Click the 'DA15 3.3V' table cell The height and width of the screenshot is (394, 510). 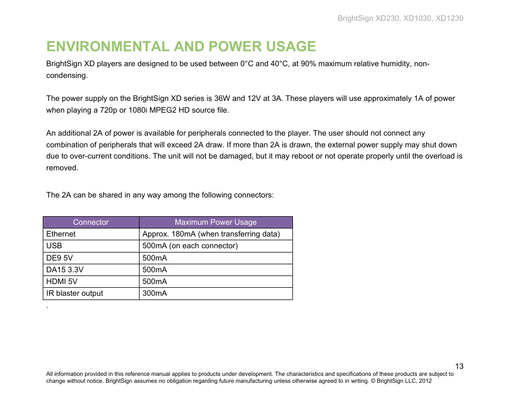91,270
